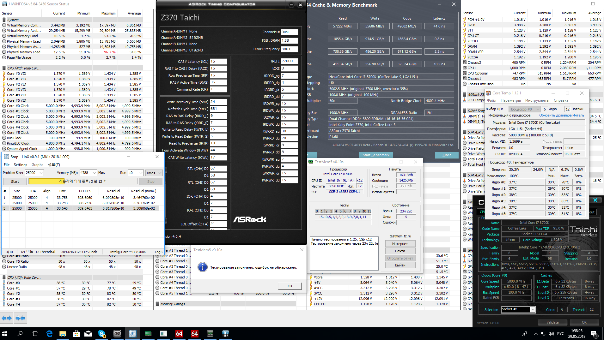The height and width of the screenshot is (340, 604).
Task: Select the Ring/LLC Clock sensor row
Action: (71, 143)
